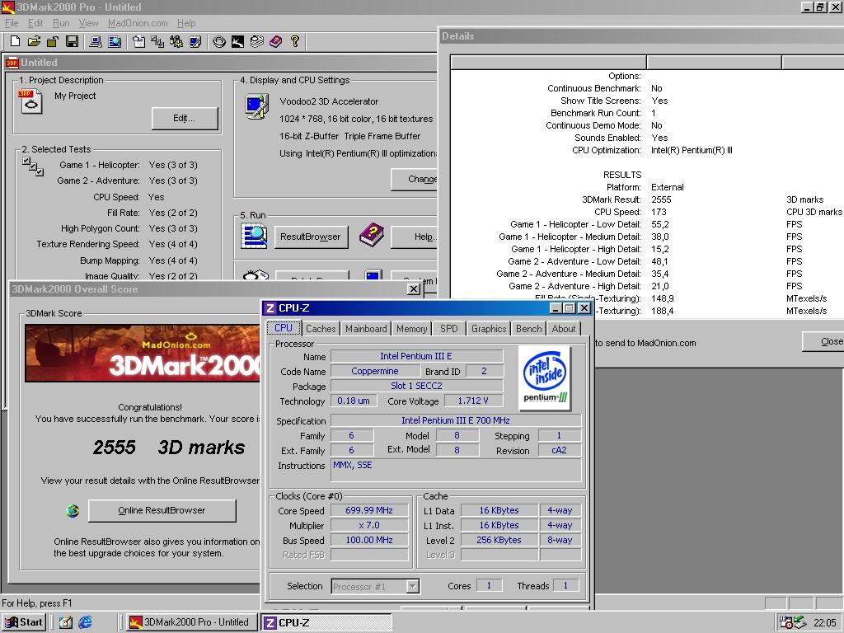Click the Core Voltage value 1.712 V
844x633 pixels.
(x=473, y=401)
